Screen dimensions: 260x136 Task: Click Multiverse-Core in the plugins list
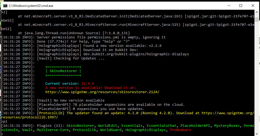coord(54,130)
